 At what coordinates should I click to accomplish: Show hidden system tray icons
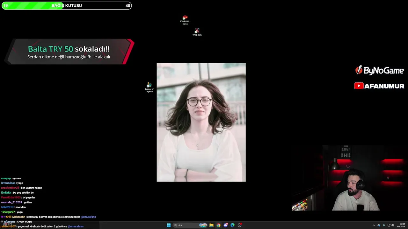point(374,225)
